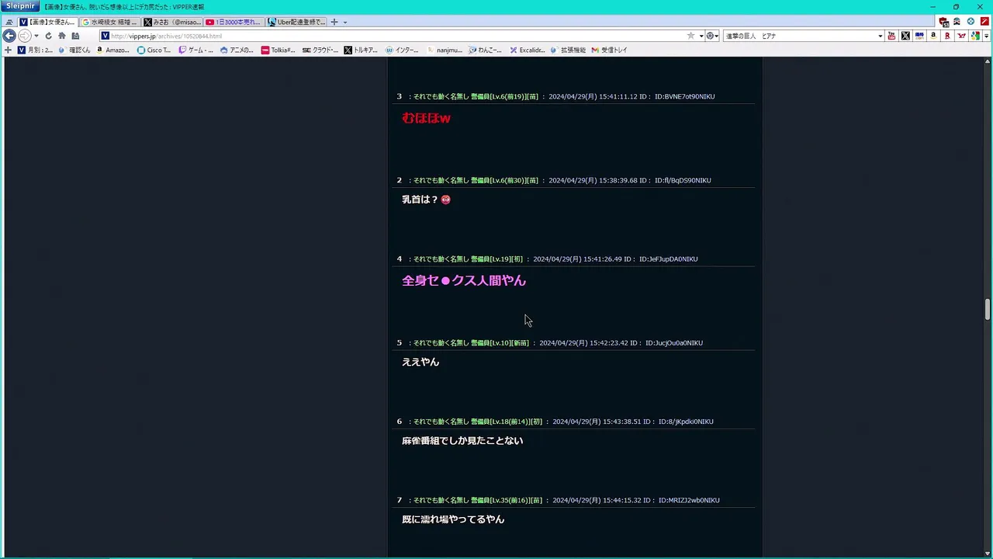993x559 pixels.
Task: Click the Forward navigation arrow
Action: point(24,36)
